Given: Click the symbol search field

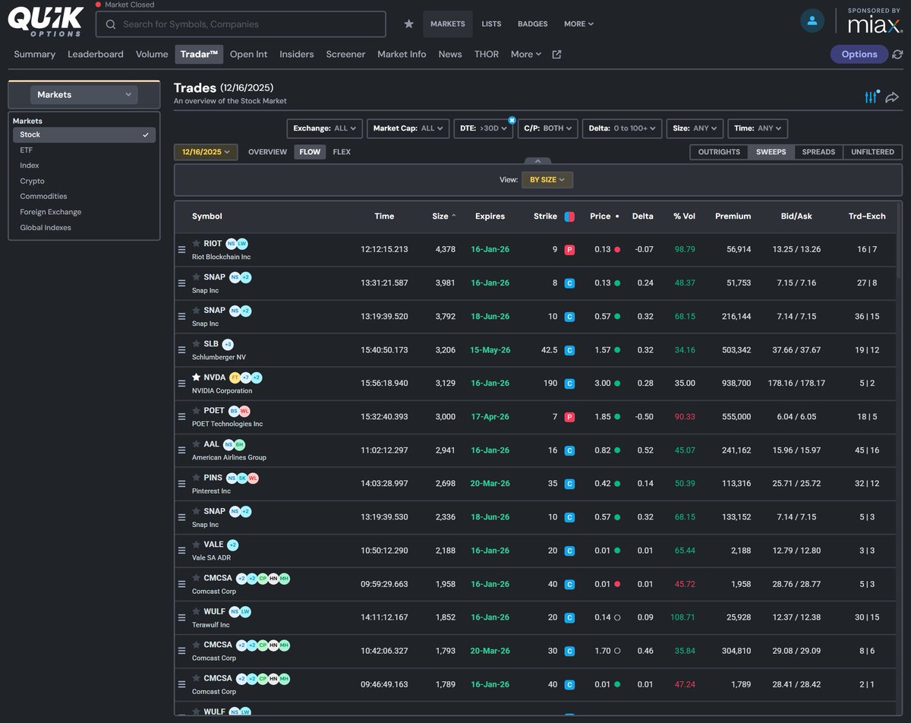Looking at the screenshot, I should coord(241,24).
